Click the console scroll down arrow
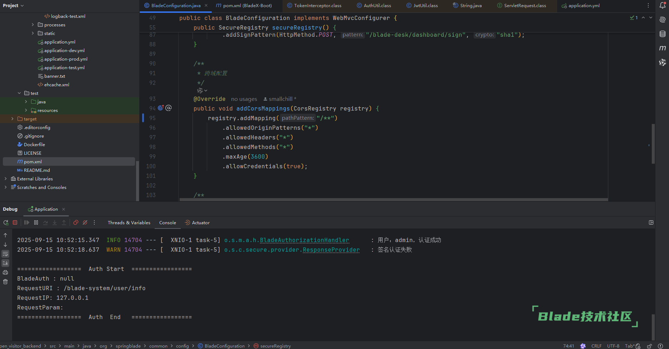Screen dimensions: 669x349 click(x=5, y=245)
